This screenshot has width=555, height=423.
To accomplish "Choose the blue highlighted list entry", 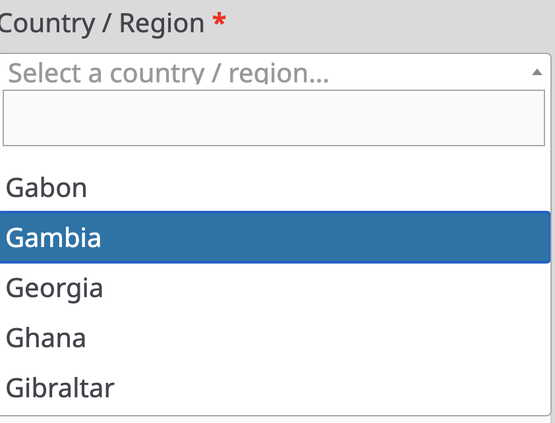I will click(274, 237).
